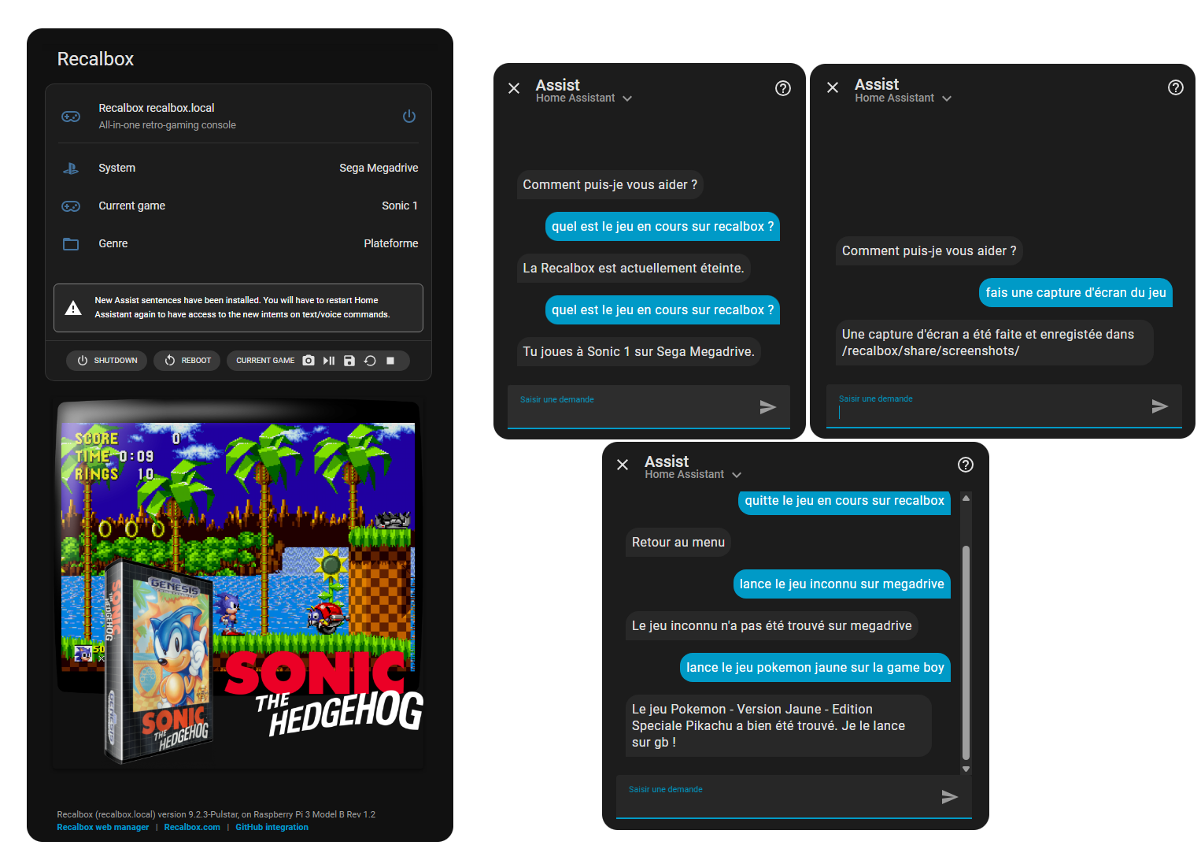Click the help icon in the bottom Assist dialog

[x=966, y=465]
